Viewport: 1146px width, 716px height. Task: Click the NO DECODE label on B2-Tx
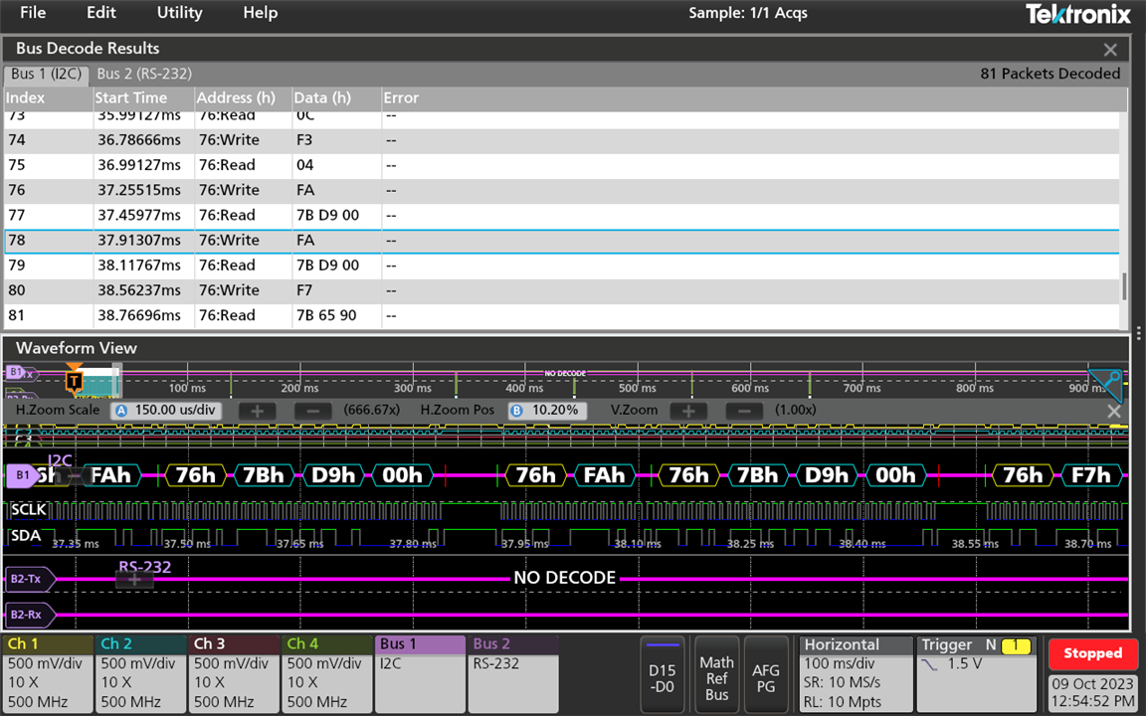click(564, 578)
